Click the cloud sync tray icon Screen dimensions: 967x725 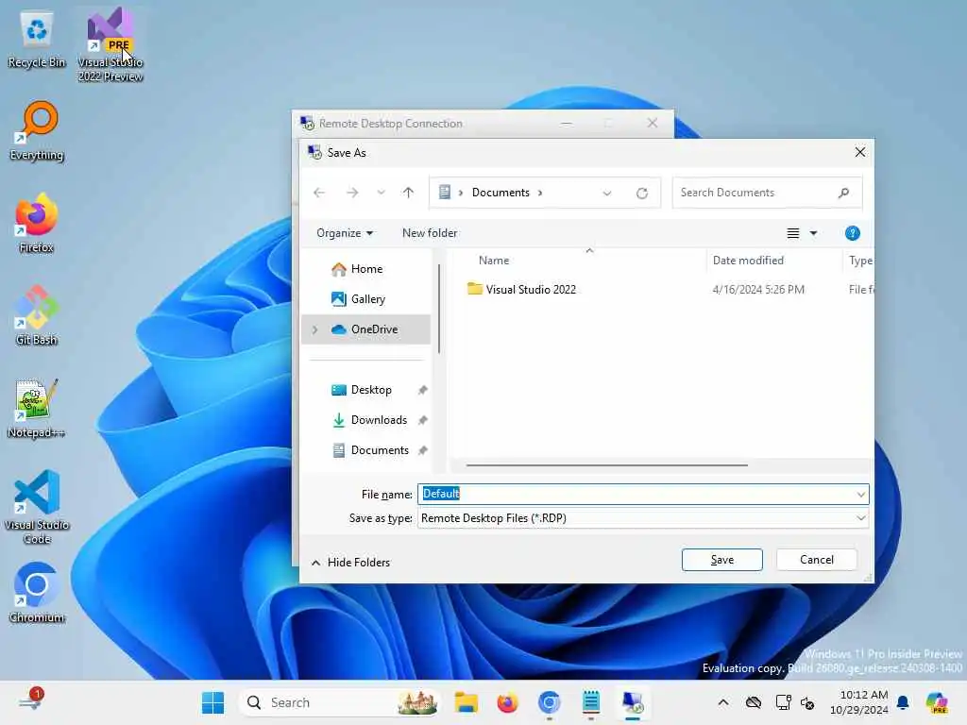click(x=753, y=702)
